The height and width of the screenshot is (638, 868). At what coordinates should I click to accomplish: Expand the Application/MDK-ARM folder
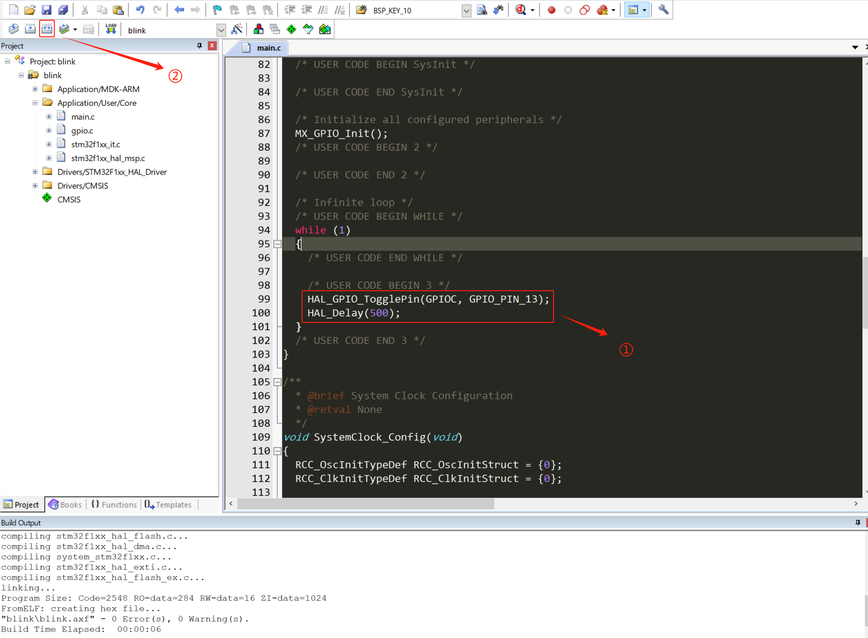[35, 89]
